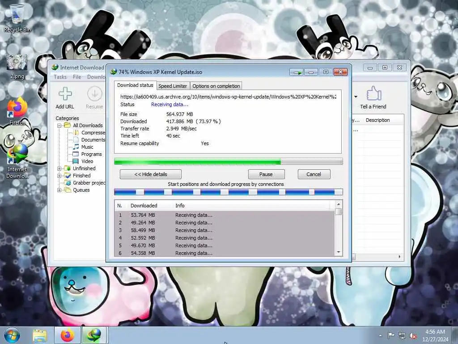Select the Documents category icon
The width and height of the screenshot is (458, 344).
tap(76, 140)
